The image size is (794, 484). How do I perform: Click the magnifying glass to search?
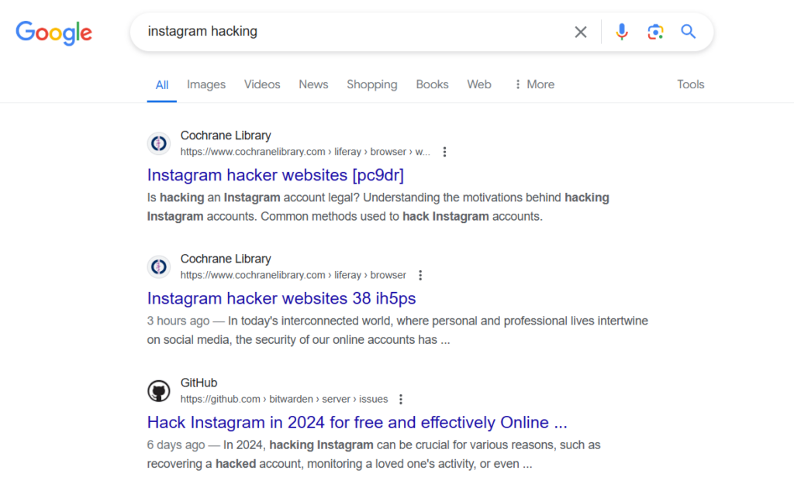point(689,32)
